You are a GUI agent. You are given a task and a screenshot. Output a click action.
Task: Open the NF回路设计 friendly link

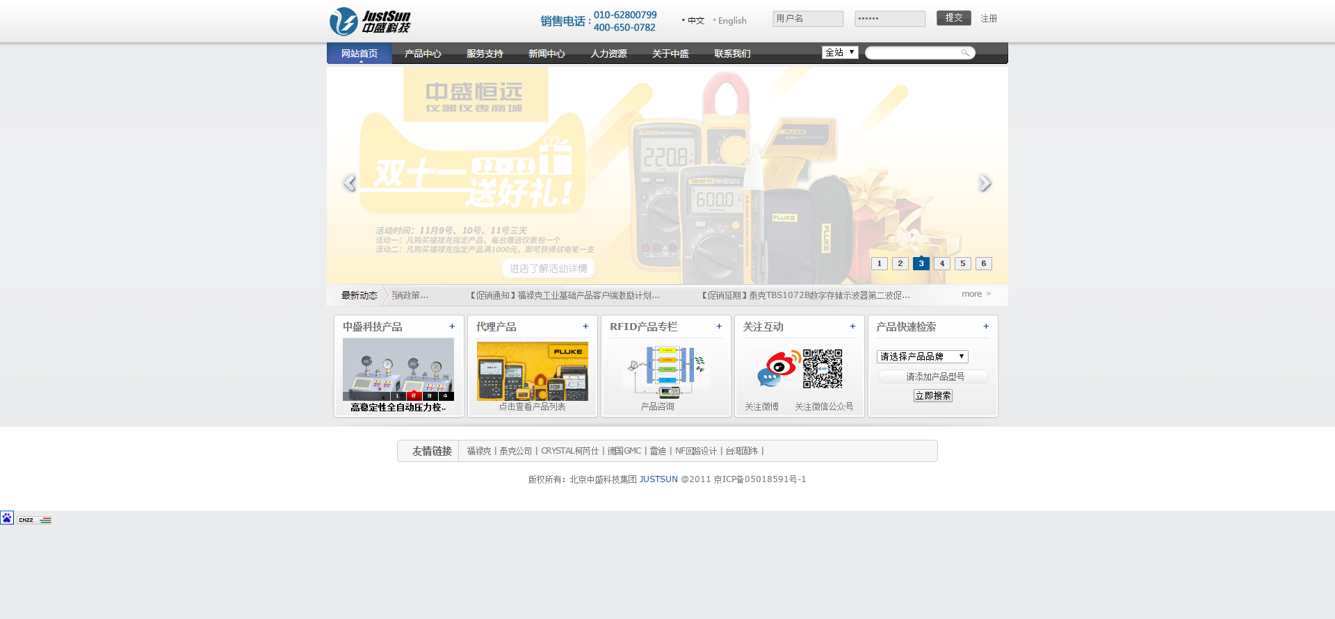(695, 451)
